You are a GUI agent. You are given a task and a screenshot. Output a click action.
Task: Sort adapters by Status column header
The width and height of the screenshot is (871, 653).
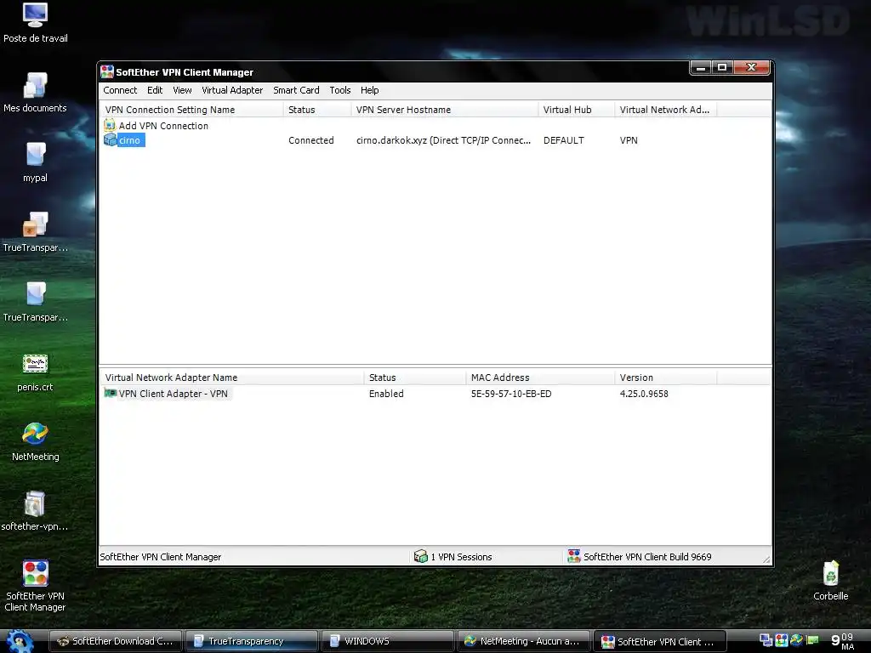414,377
